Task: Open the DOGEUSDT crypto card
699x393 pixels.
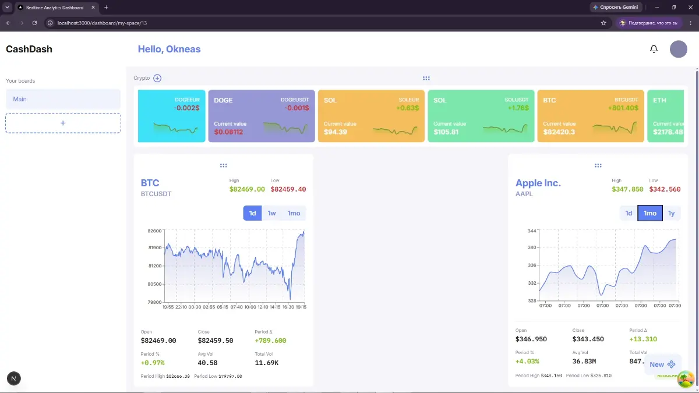Action: click(x=262, y=116)
